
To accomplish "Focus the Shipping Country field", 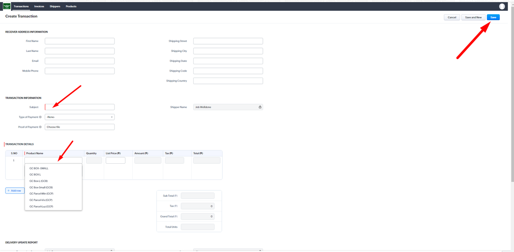I will pyautogui.click(x=228, y=81).
